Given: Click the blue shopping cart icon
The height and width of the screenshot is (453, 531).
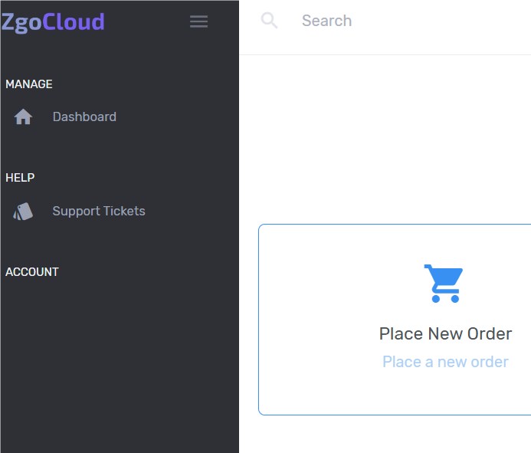Looking at the screenshot, I should 444,283.
